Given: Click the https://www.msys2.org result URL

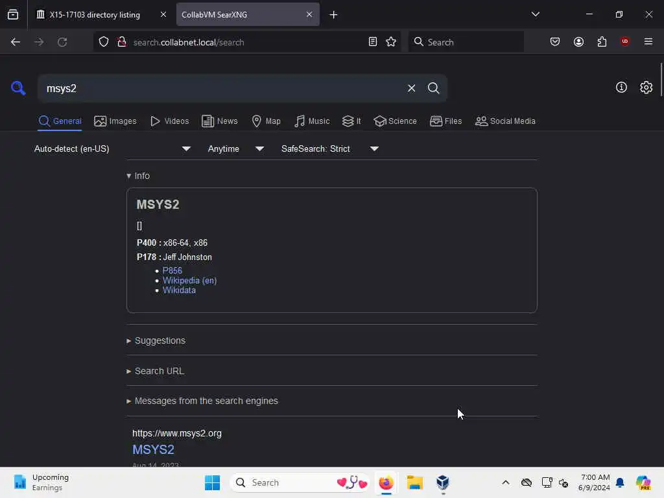Looking at the screenshot, I should pyautogui.click(x=177, y=433).
